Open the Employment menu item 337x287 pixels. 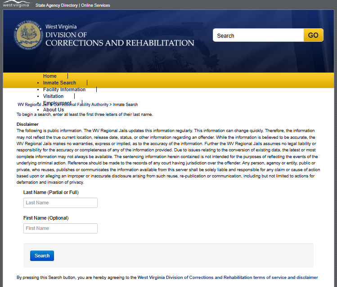[x=57, y=102]
